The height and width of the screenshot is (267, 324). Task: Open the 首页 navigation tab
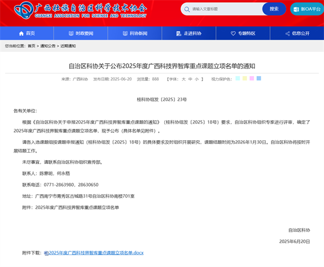(x=27, y=33)
